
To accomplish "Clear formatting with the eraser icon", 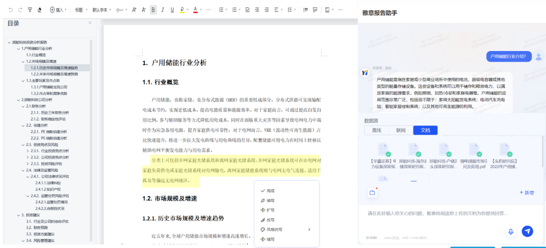I will pyautogui.click(x=39, y=10).
